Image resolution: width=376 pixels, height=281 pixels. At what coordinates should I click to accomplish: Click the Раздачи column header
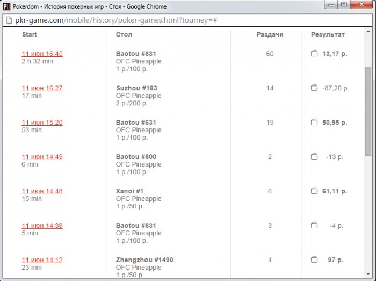[x=270, y=34]
